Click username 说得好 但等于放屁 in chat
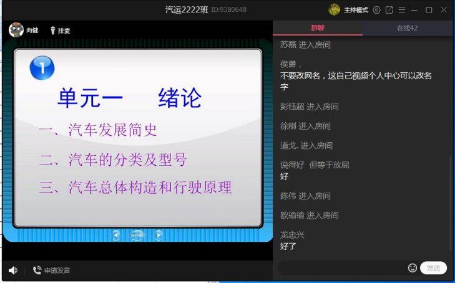455x283 pixels. click(315, 165)
